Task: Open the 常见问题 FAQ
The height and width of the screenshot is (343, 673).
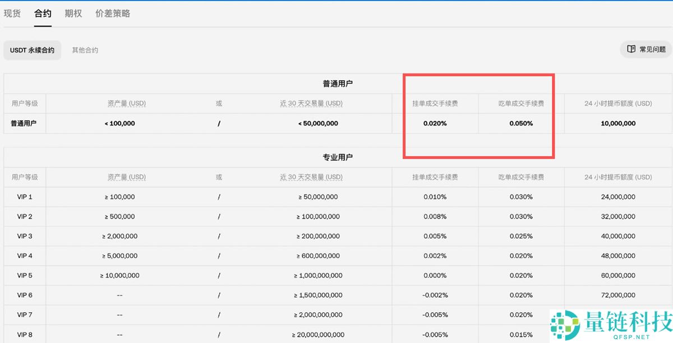Action: point(645,49)
